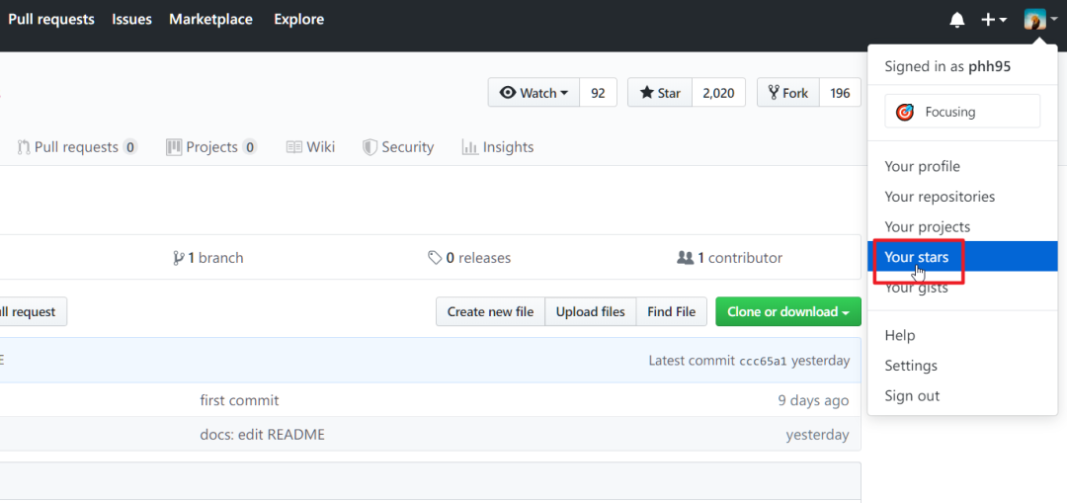Open latest commit ccc65a1
This screenshot has height=503, width=1067.
pyautogui.click(x=763, y=362)
